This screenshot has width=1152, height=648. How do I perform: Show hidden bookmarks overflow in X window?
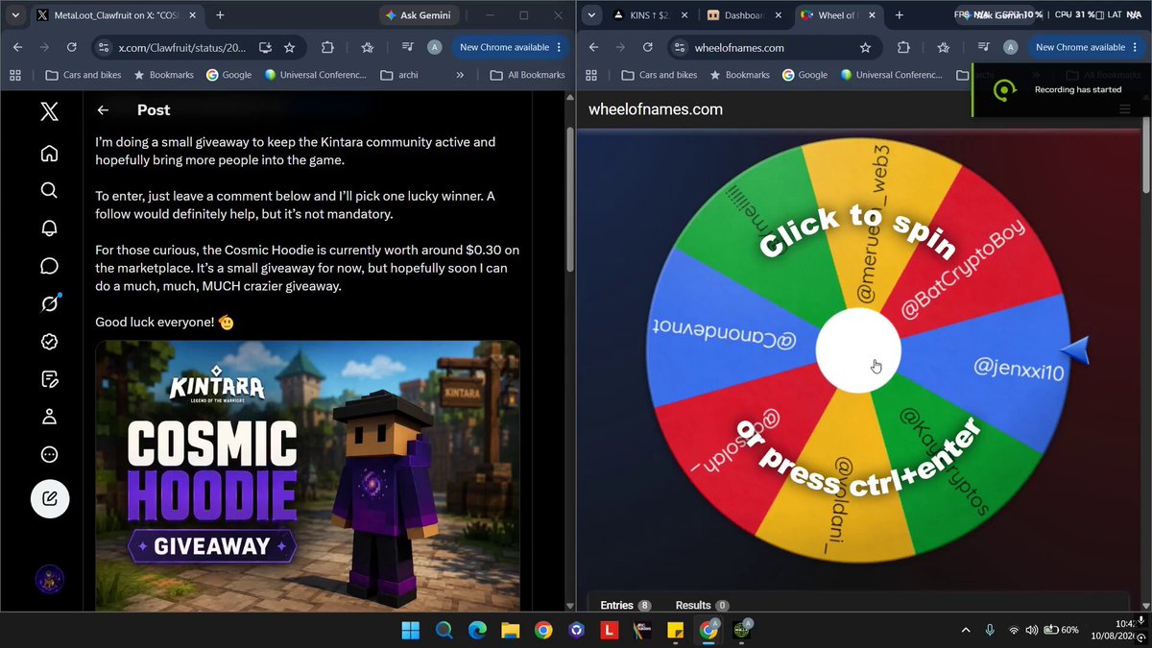click(x=460, y=75)
